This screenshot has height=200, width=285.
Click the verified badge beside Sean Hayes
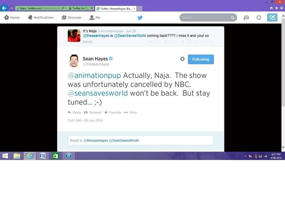pyautogui.click(x=111, y=58)
